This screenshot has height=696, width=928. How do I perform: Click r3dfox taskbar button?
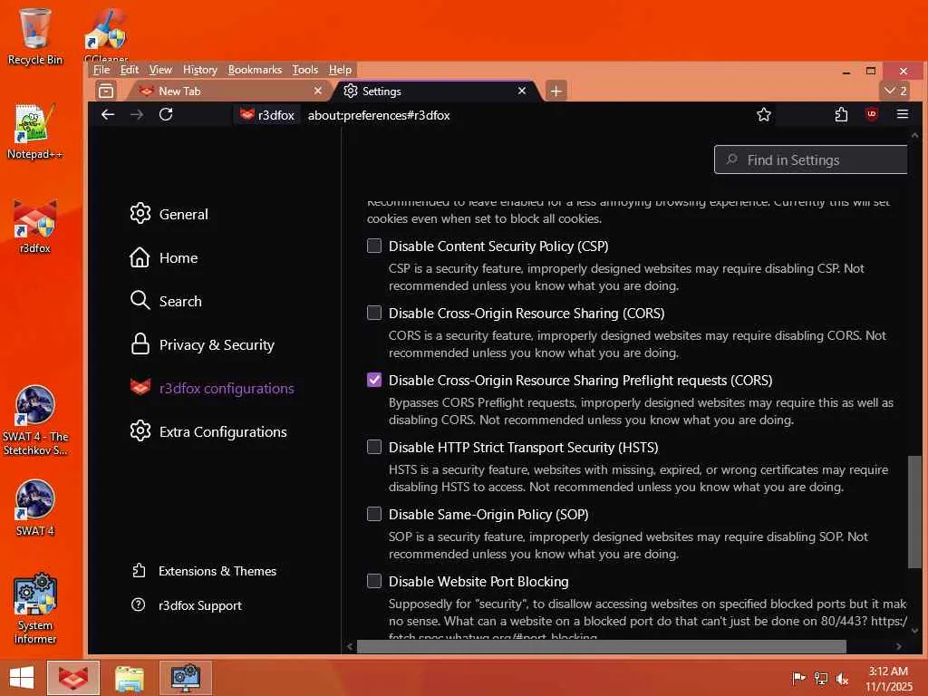73,678
